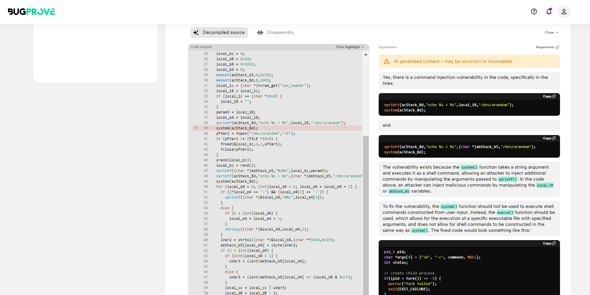
Task: Switch to the Decompiled source tab
Action: coord(219,33)
